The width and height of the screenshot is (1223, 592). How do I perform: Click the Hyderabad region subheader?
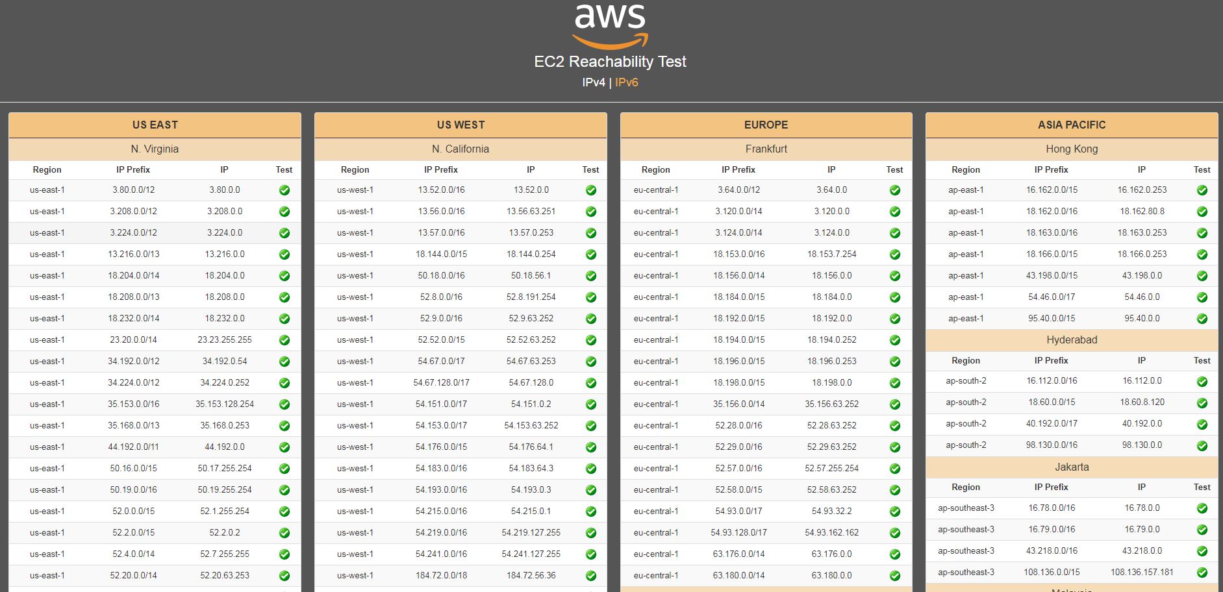(x=1072, y=340)
